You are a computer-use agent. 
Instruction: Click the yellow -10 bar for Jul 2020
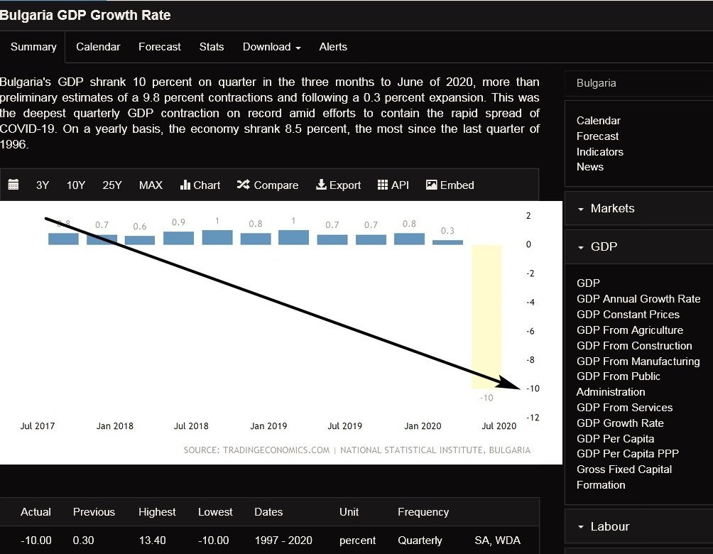point(486,317)
